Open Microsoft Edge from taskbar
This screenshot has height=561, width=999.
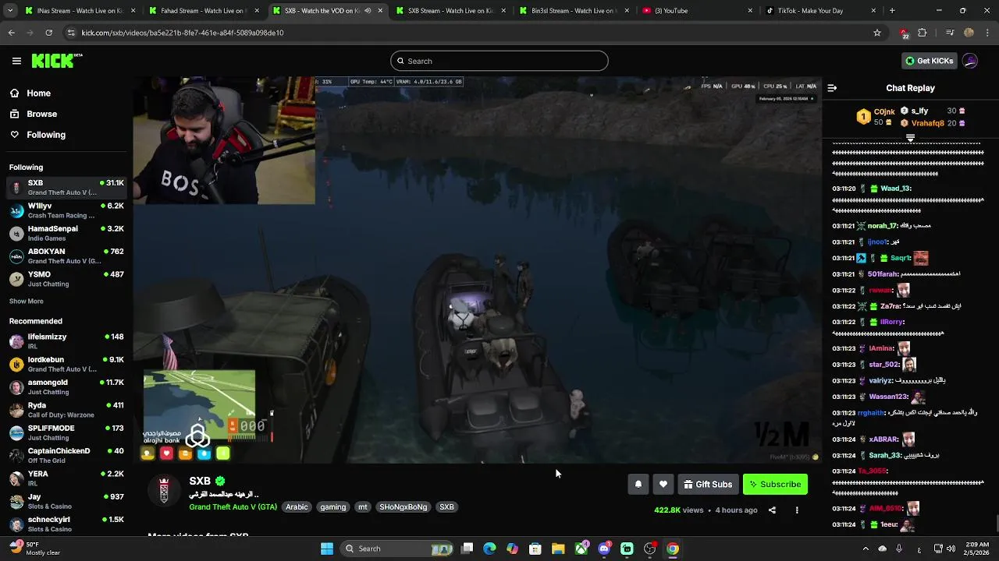pyautogui.click(x=489, y=549)
